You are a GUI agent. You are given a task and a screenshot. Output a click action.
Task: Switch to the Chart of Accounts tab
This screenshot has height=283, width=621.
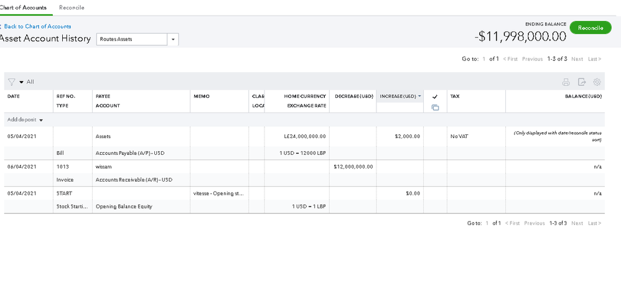click(x=23, y=7)
